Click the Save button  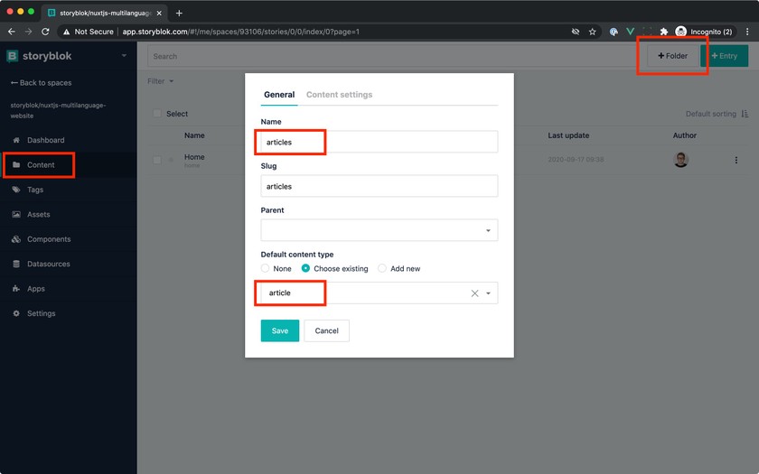(x=279, y=330)
